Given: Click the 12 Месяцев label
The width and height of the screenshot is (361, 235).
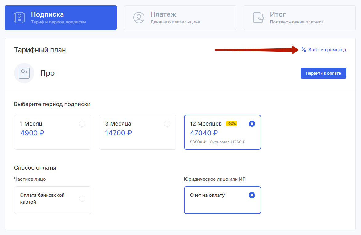Looking at the screenshot, I should (206, 124).
